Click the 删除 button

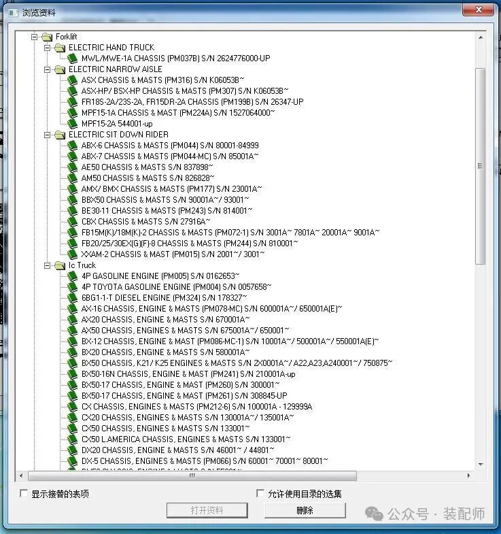click(305, 510)
